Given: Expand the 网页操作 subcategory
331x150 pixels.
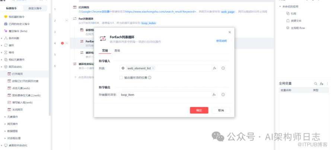Looking at the screenshot, I should pos(5,124).
